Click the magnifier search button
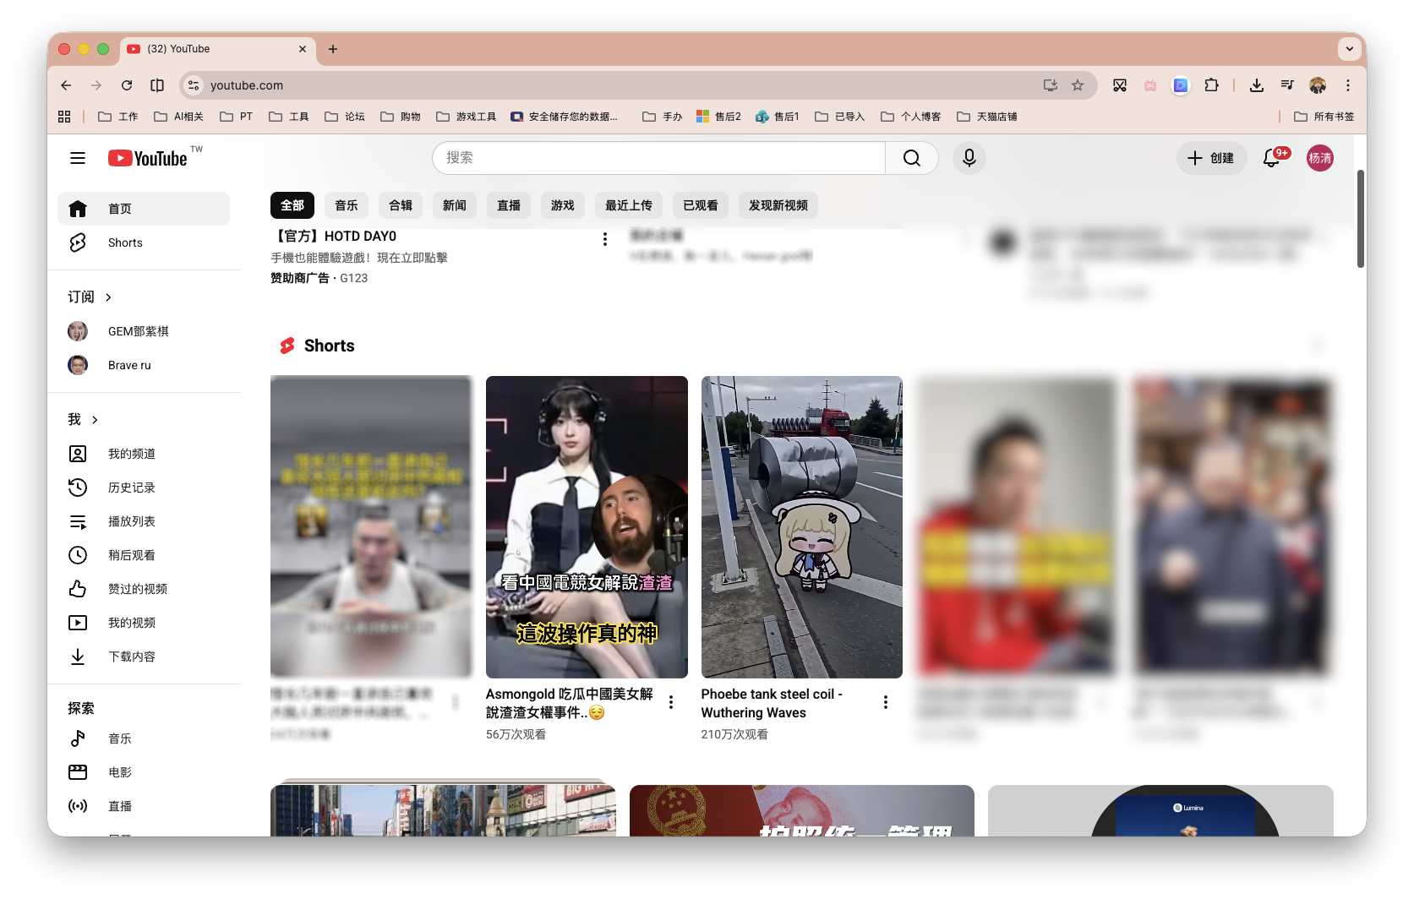1414x899 pixels. pyautogui.click(x=911, y=158)
